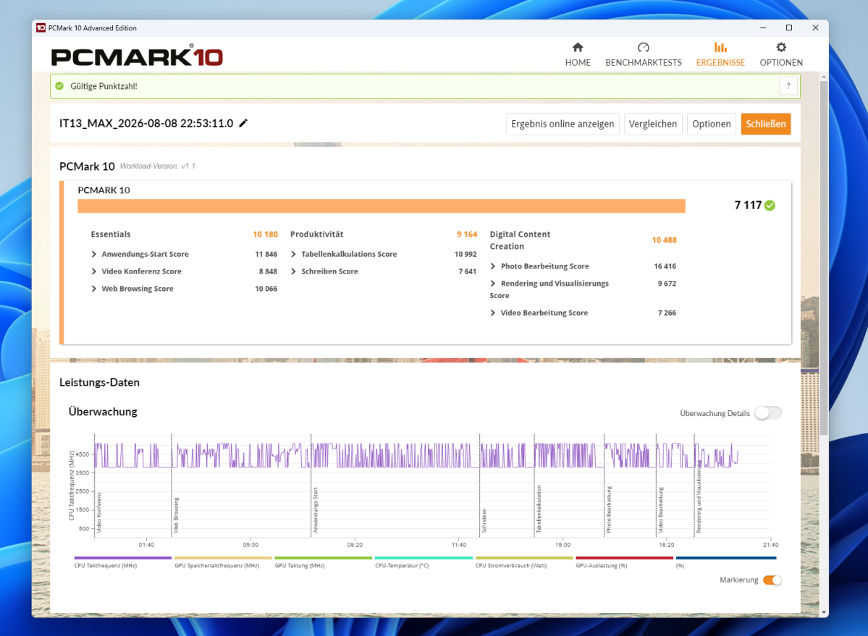Screen dimensions: 868x636
Task: Click the Digital Content Creation score 10 488
Action: (664, 240)
